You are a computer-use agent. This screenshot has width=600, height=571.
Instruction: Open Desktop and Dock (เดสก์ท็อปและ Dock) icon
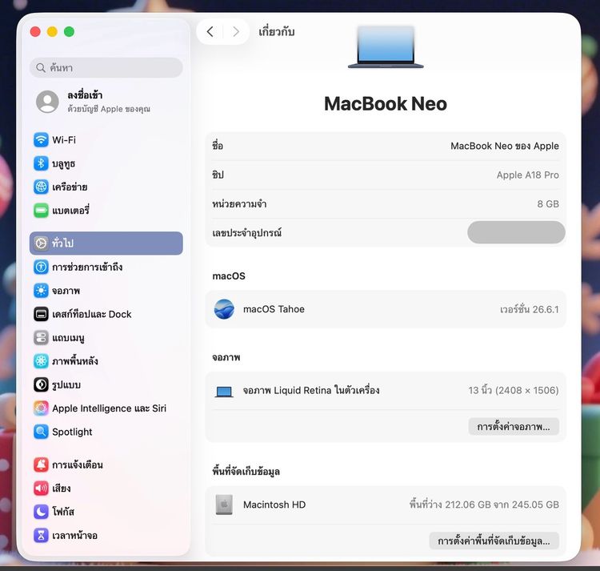pos(41,314)
